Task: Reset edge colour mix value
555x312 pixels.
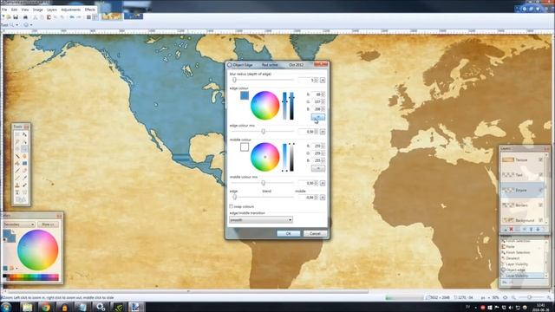Action: (323, 132)
